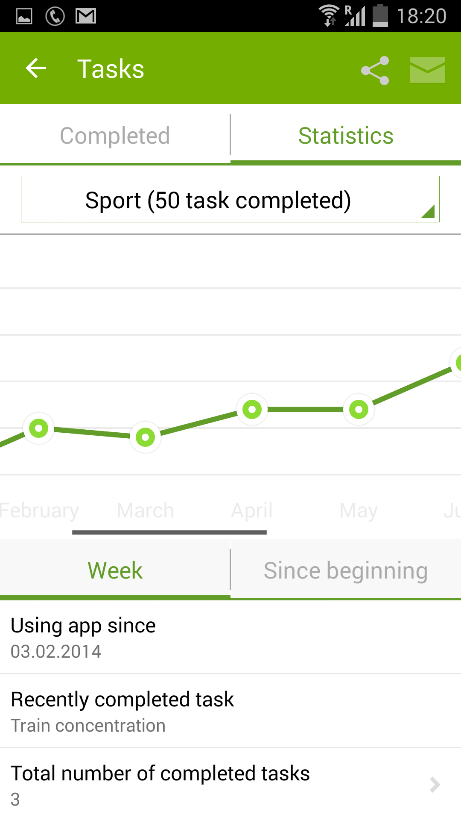This screenshot has width=461, height=821.
Task: Open total completed tasks chevron arrow
Action: [435, 785]
